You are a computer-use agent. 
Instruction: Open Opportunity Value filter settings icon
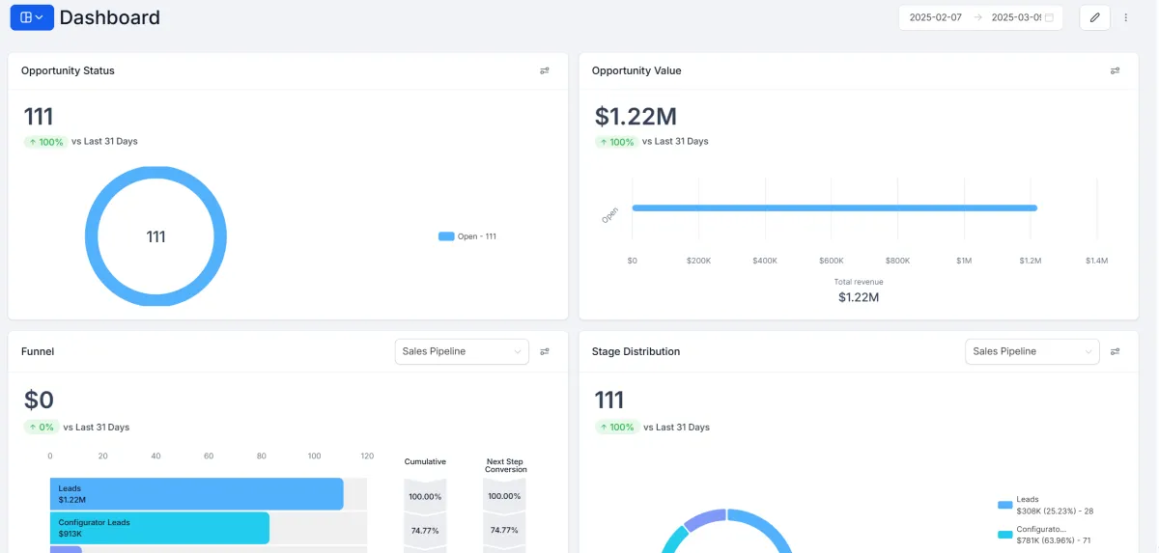(1115, 70)
